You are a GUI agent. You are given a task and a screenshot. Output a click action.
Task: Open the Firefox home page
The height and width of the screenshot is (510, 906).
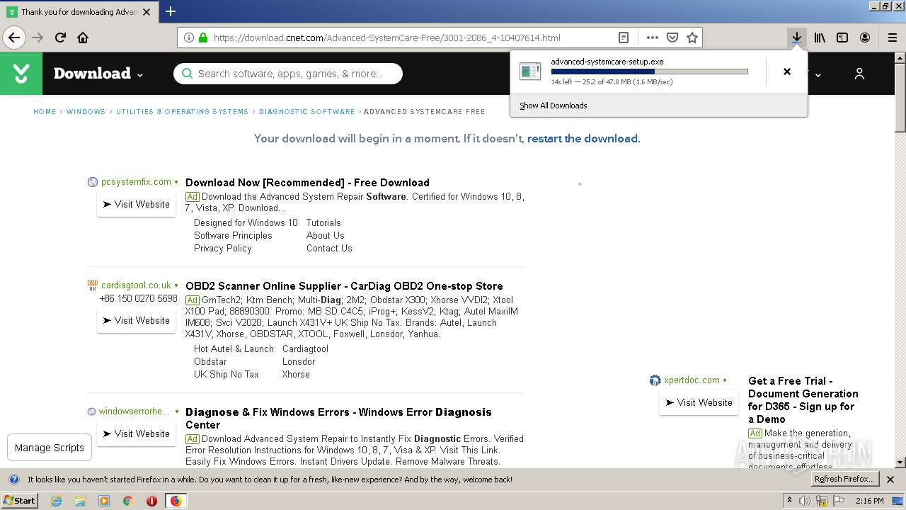83,38
